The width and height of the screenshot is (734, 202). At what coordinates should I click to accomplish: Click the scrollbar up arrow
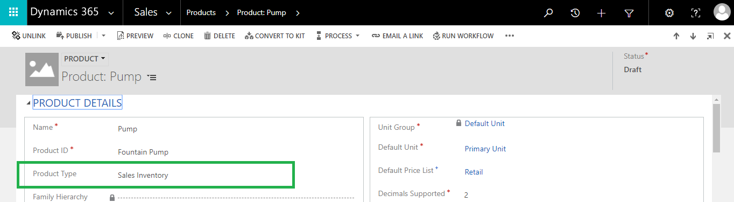click(716, 100)
